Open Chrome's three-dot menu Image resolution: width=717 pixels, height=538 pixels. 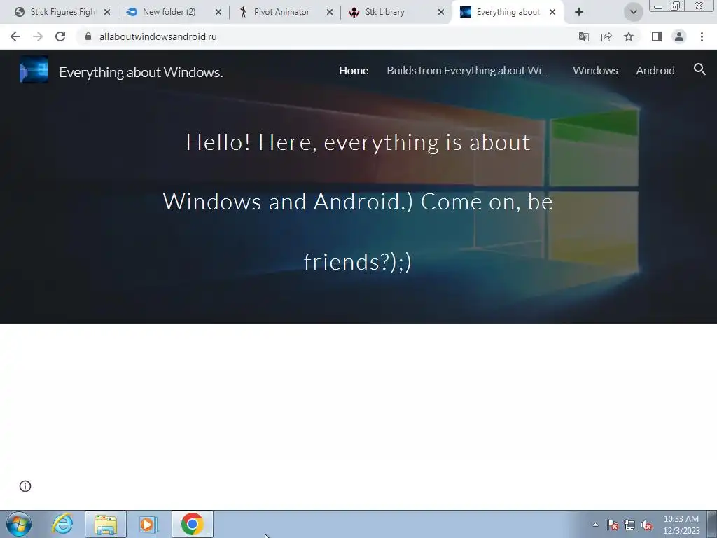(702, 36)
